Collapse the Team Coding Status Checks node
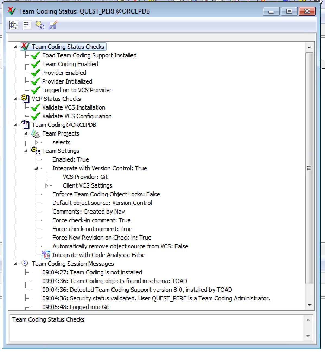The width and height of the screenshot is (325, 352). pyautogui.click(x=15, y=47)
